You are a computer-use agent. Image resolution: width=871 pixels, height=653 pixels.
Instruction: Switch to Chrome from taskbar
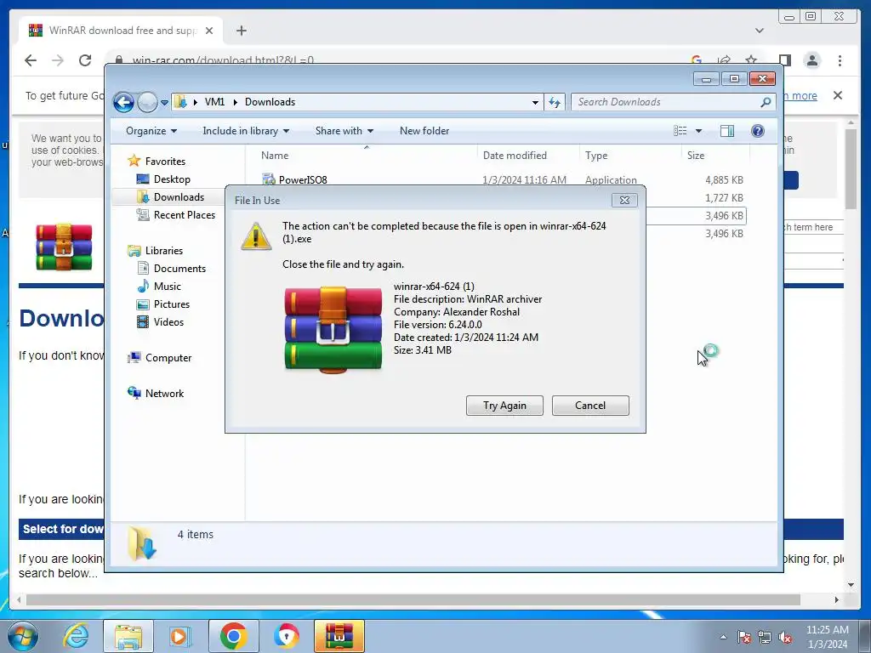click(x=233, y=636)
